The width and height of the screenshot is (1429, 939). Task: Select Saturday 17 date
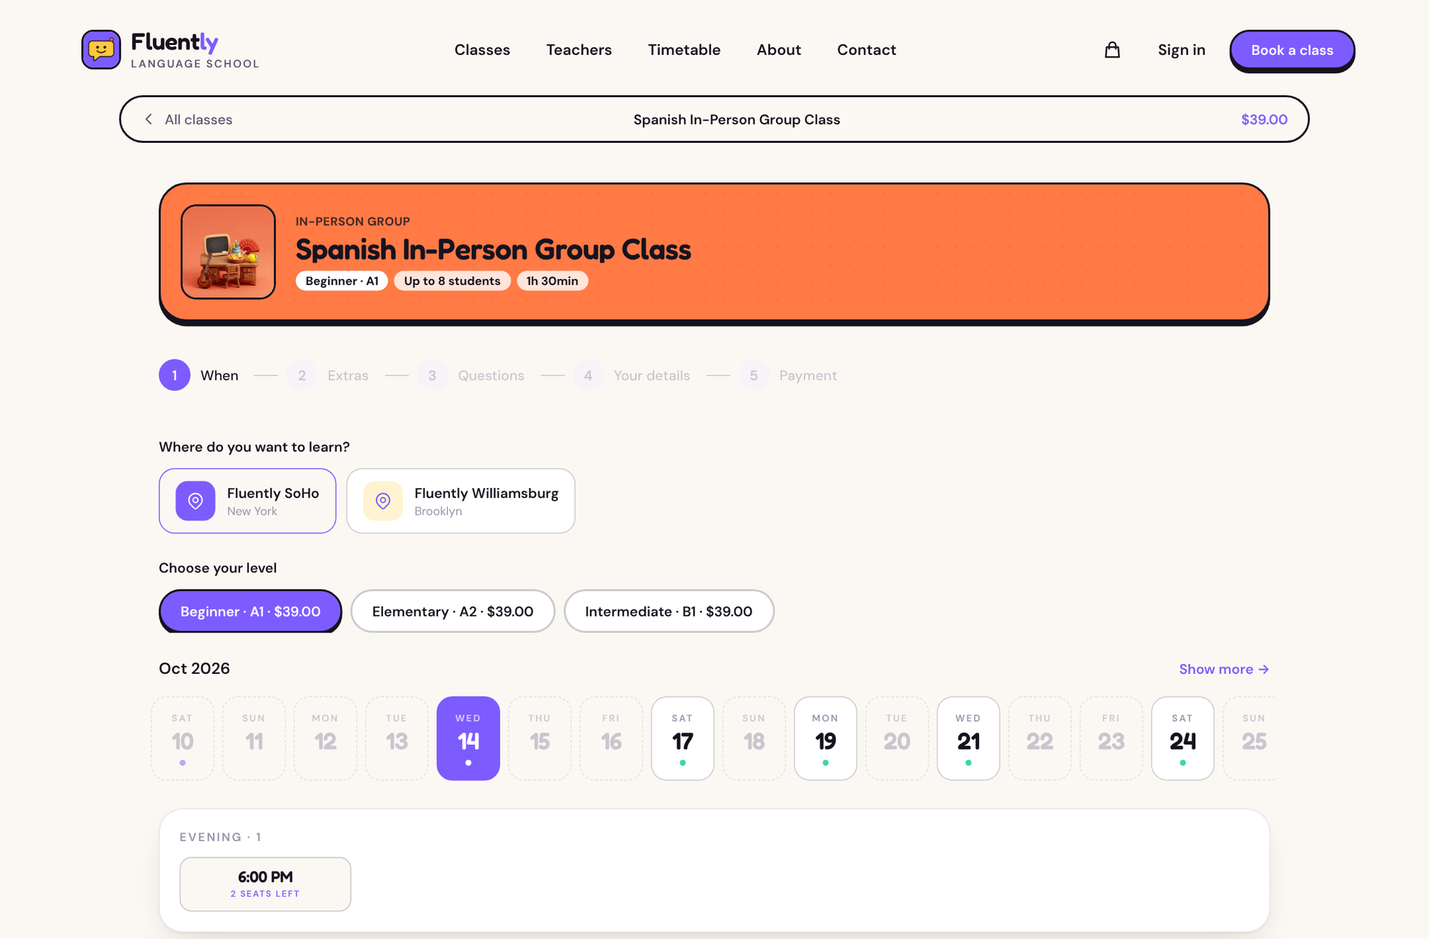tap(682, 738)
